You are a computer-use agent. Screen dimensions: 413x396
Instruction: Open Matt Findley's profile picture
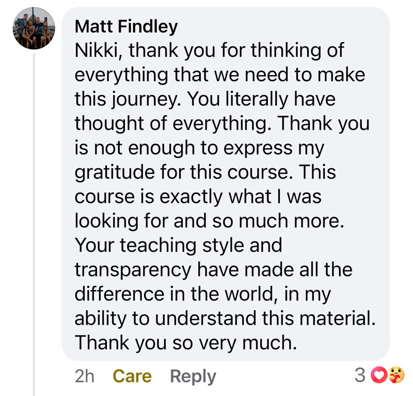[34, 28]
